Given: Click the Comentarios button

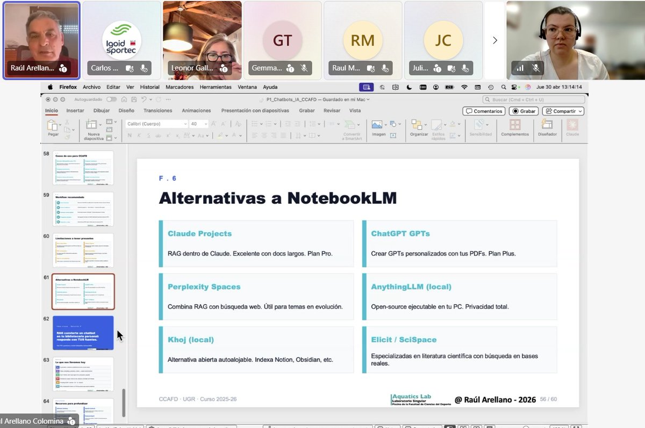Looking at the screenshot, I should tap(484, 111).
